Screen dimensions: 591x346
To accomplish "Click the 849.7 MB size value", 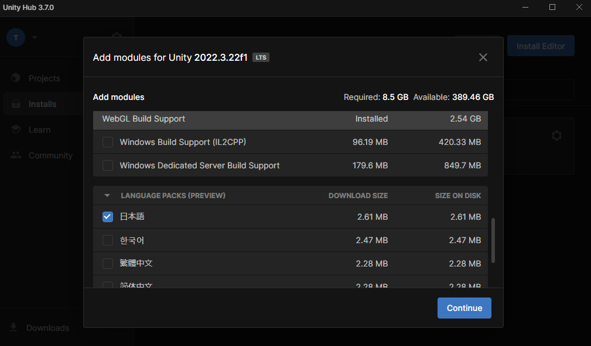I will pos(463,165).
